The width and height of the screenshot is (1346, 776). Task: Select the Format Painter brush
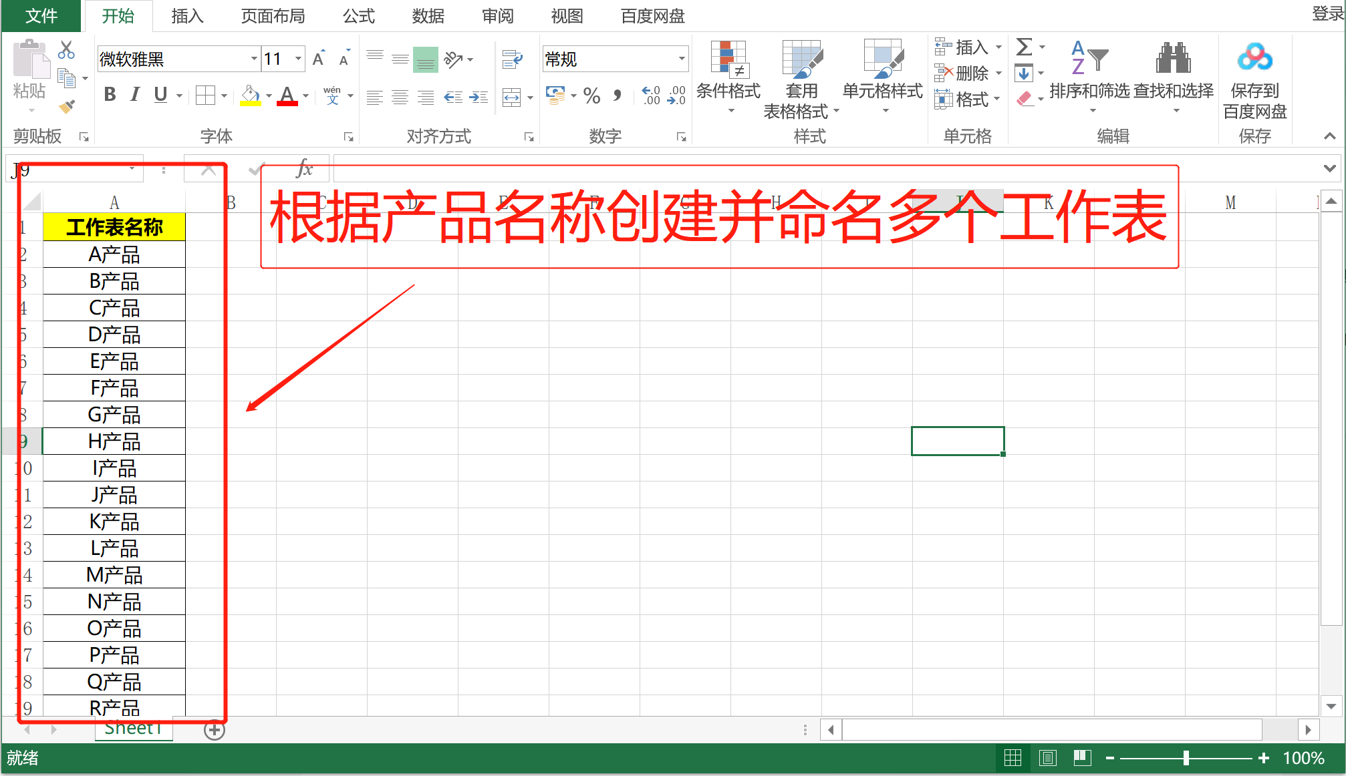point(67,106)
